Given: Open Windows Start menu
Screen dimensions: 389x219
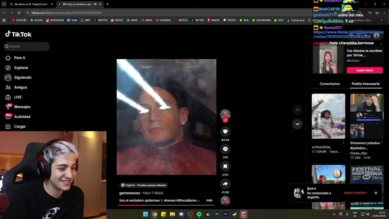Looking at the screenshot, I should point(146,214).
